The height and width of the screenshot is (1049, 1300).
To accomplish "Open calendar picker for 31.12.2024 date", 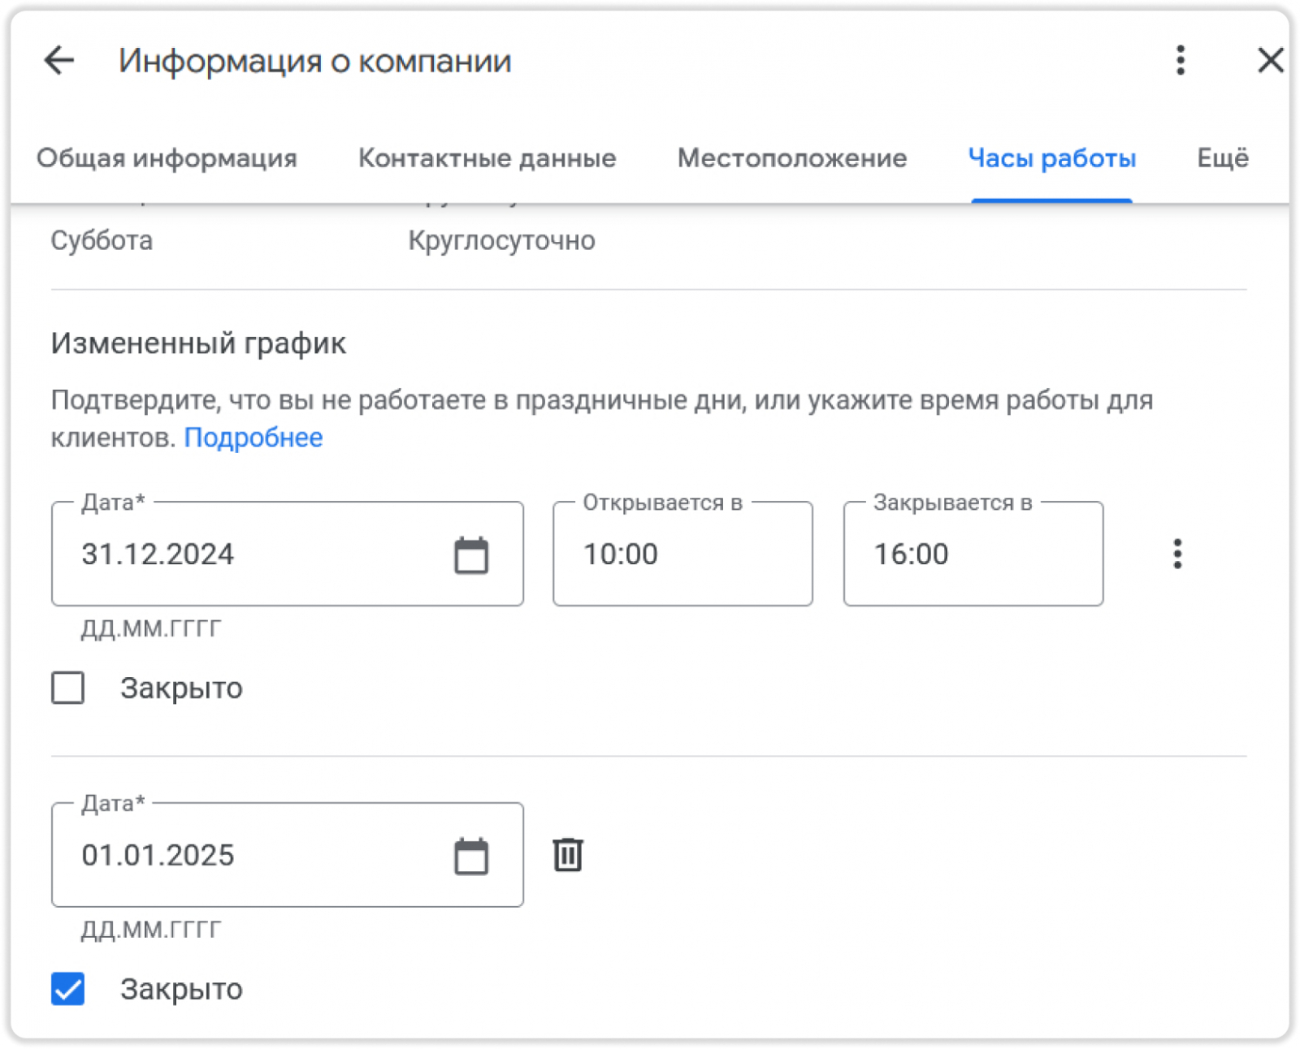I will click(x=471, y=555).
